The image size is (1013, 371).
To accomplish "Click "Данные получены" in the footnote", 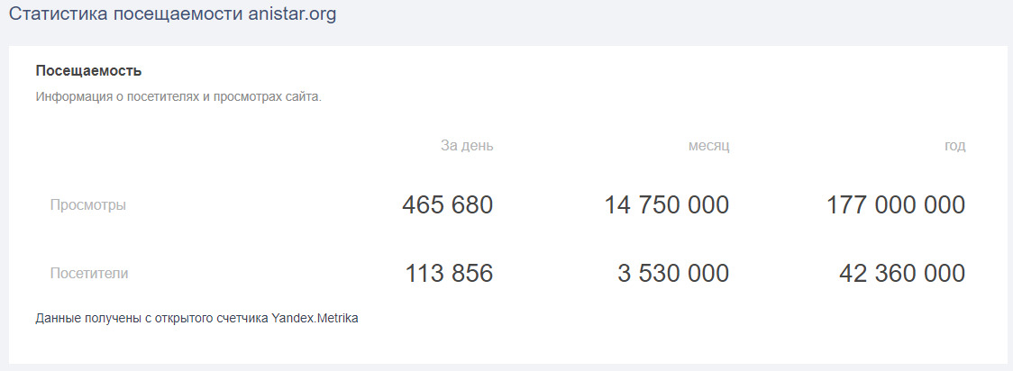I will [x=81, y=318].
